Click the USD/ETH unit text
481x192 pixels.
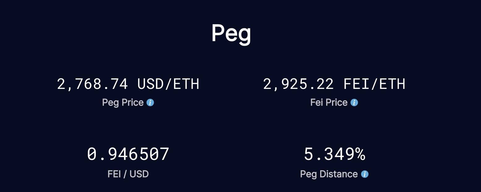tap(168, 84)
